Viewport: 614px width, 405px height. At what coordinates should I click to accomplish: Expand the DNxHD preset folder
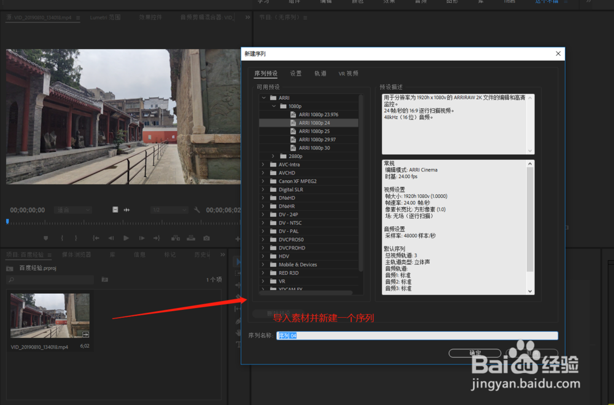coord(263,198)
